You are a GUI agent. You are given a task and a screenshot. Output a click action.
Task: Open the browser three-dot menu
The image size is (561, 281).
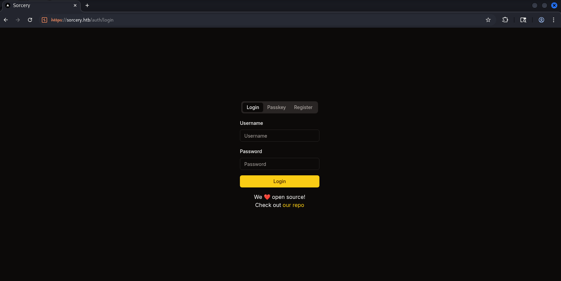(554, 20)
